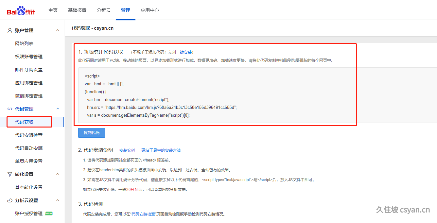The width and height of the screenshot is (437, 223).
Task: Click the 一键安装 link
Action: click(x=184, y=52)
